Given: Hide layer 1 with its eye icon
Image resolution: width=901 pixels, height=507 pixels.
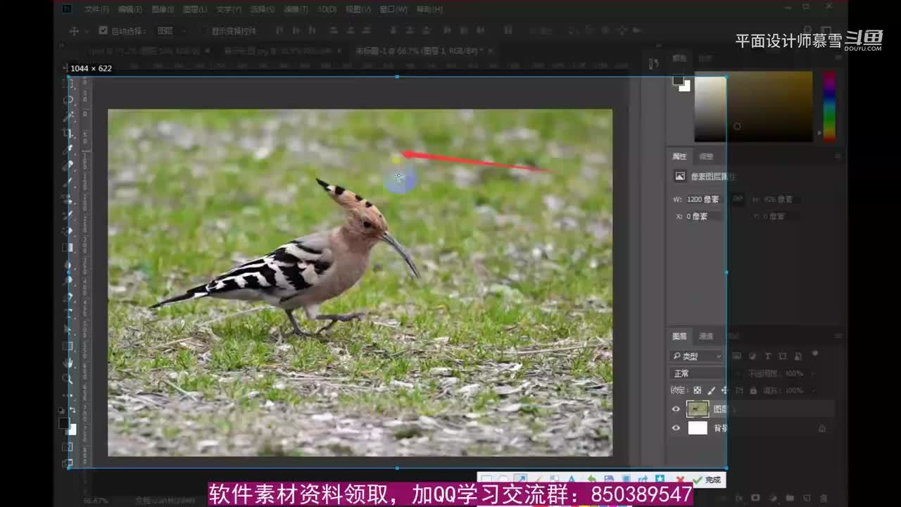Looking at the screenshot, I should coord(676,409).
